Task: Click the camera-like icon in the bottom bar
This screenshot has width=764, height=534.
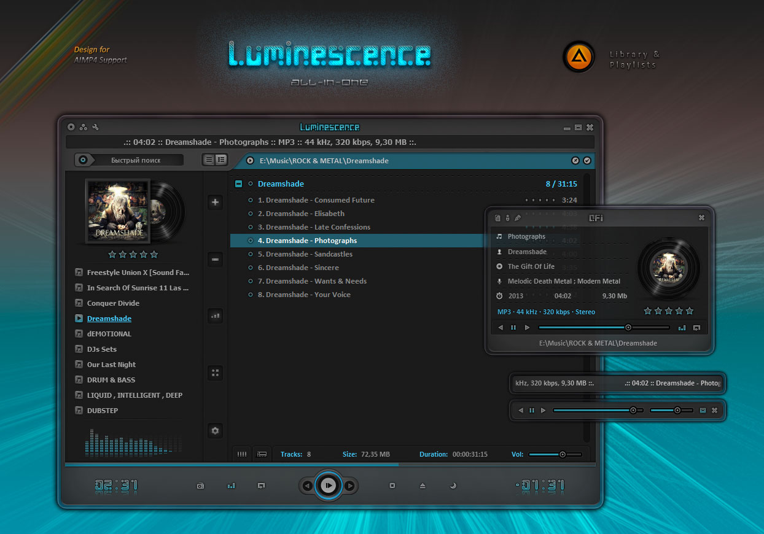Action: 200,486
